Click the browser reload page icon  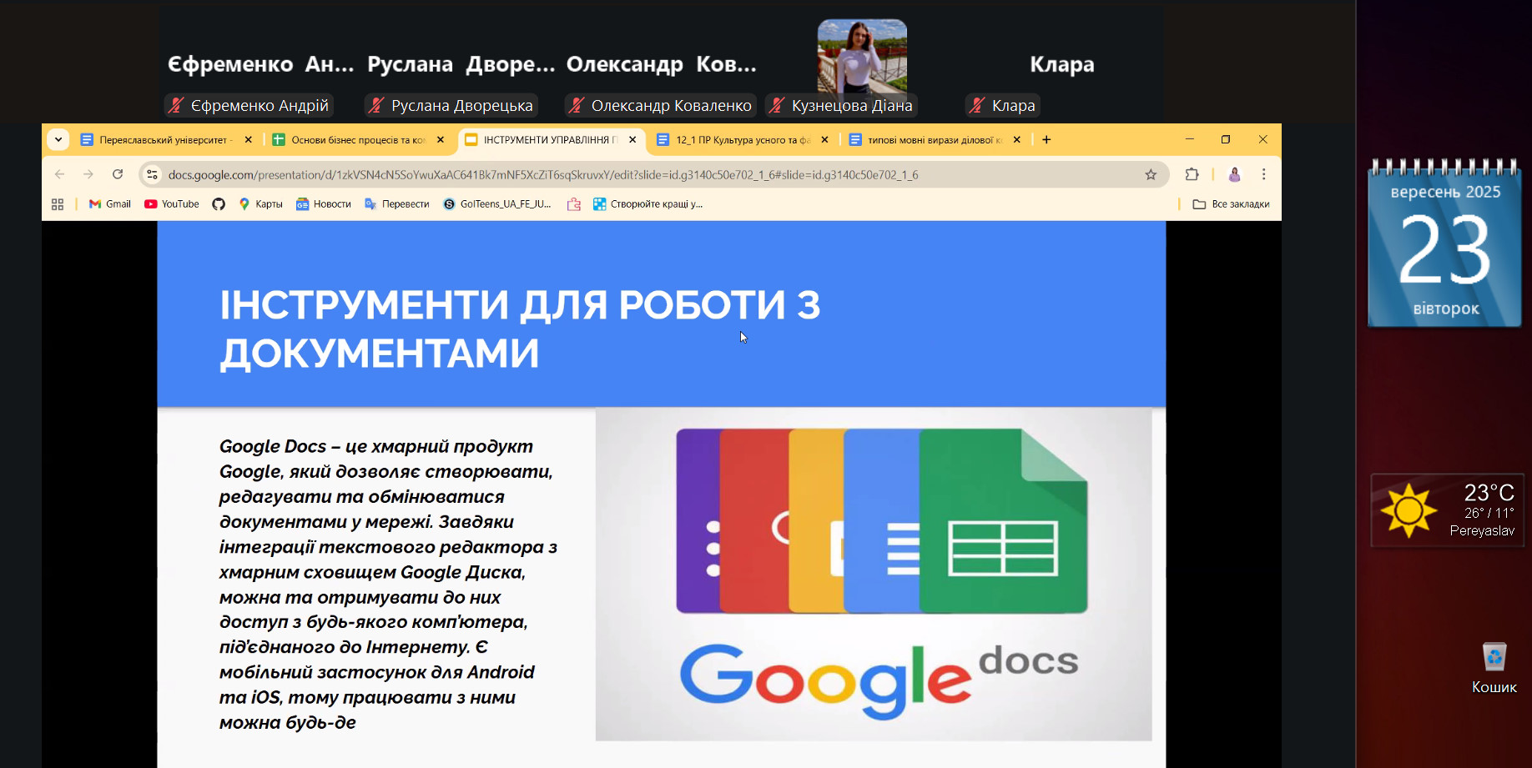[x=118, y=174]
